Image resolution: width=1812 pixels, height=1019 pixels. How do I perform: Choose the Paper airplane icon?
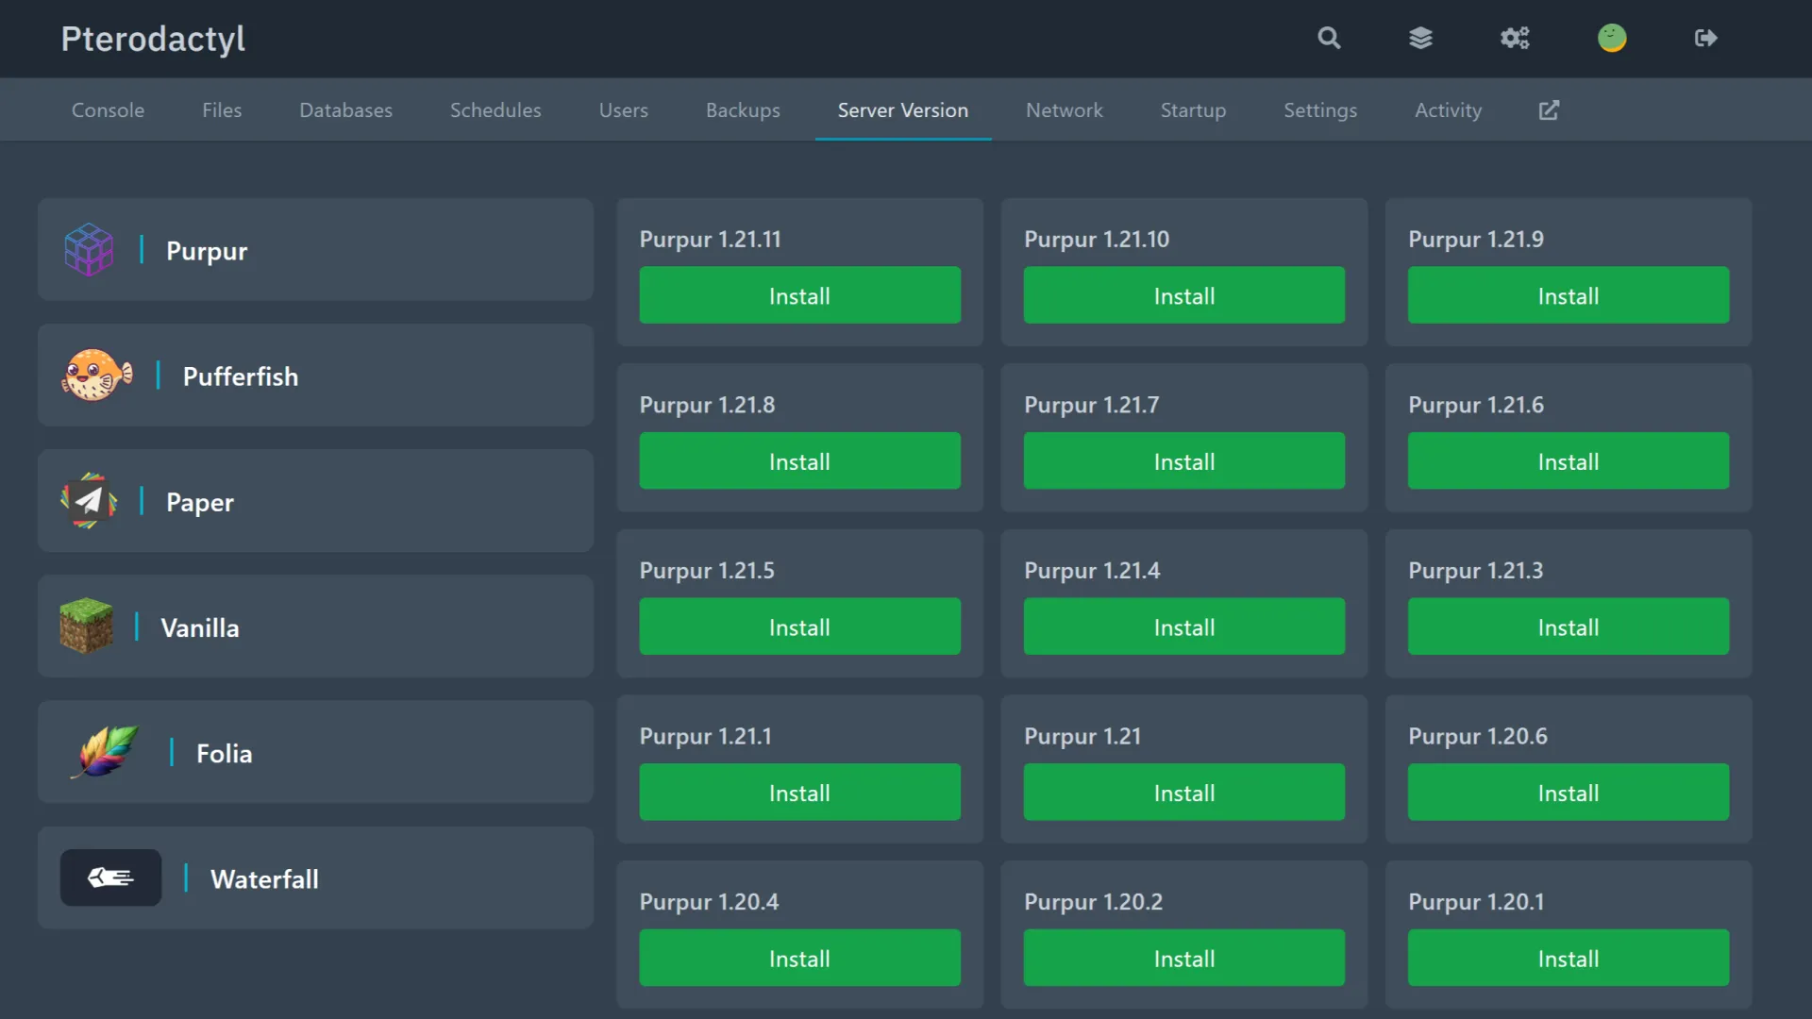(89, 501)
